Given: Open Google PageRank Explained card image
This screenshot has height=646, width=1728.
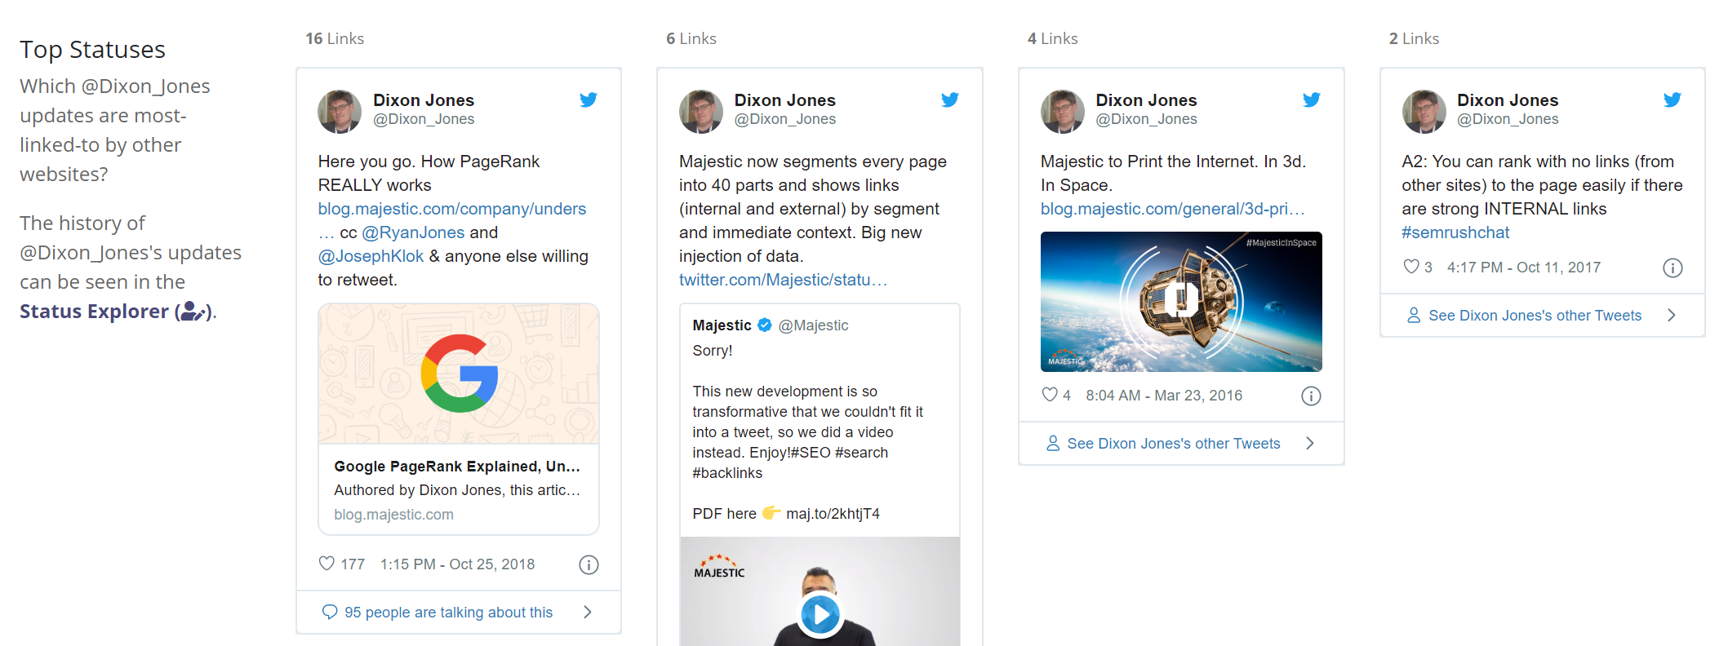Looking at the screenshot, I should pyautogui.click(x=459, y=374).
